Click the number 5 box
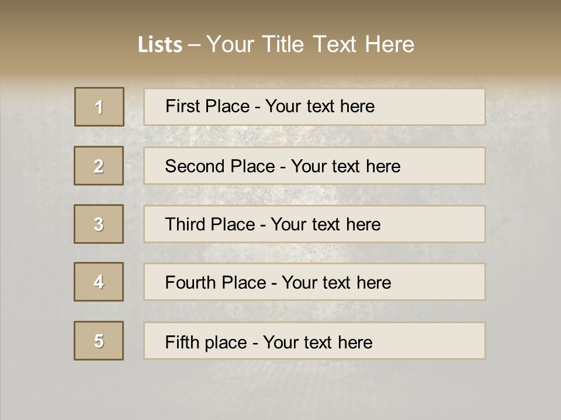This screenshot has width=561, height=420. click(99, 341)
